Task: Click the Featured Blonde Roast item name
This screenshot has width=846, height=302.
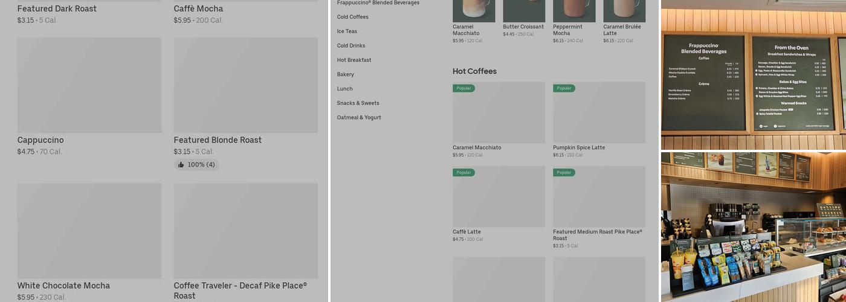Action: 218,140
